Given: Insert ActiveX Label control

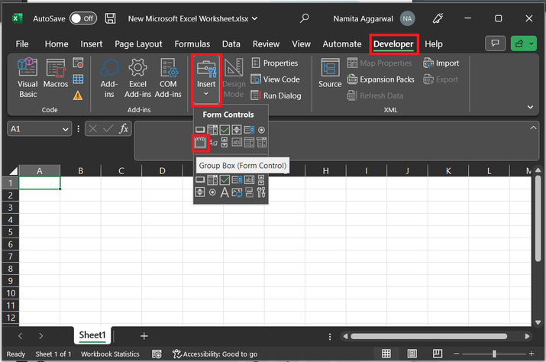Looking at the screenshot, I should coord(225,192).
